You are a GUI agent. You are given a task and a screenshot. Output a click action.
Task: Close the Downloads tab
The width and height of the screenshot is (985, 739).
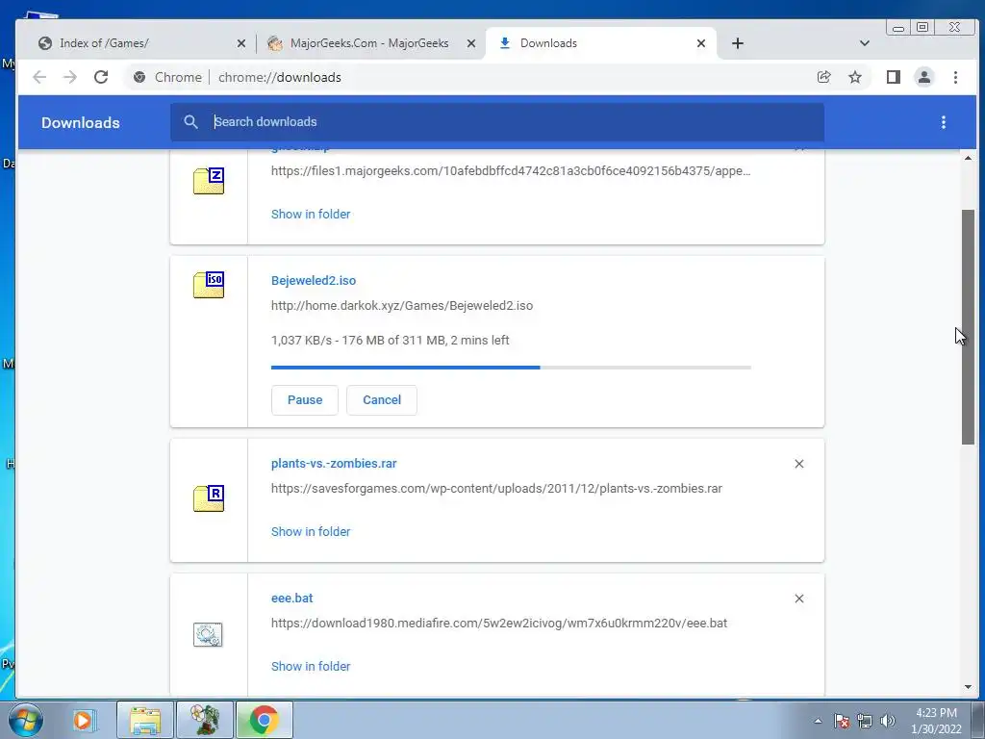pyautogui.click(x=701, y=43)
